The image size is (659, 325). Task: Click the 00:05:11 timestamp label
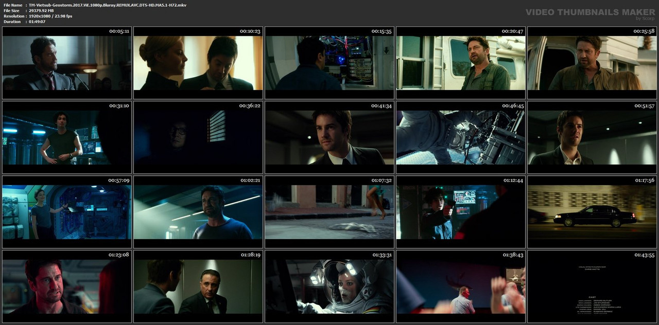(119, 31)
